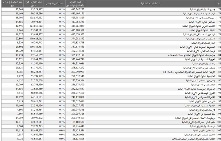Select the volume 87,368,659
The image size is (221, 141).
[x=37, y=55]
